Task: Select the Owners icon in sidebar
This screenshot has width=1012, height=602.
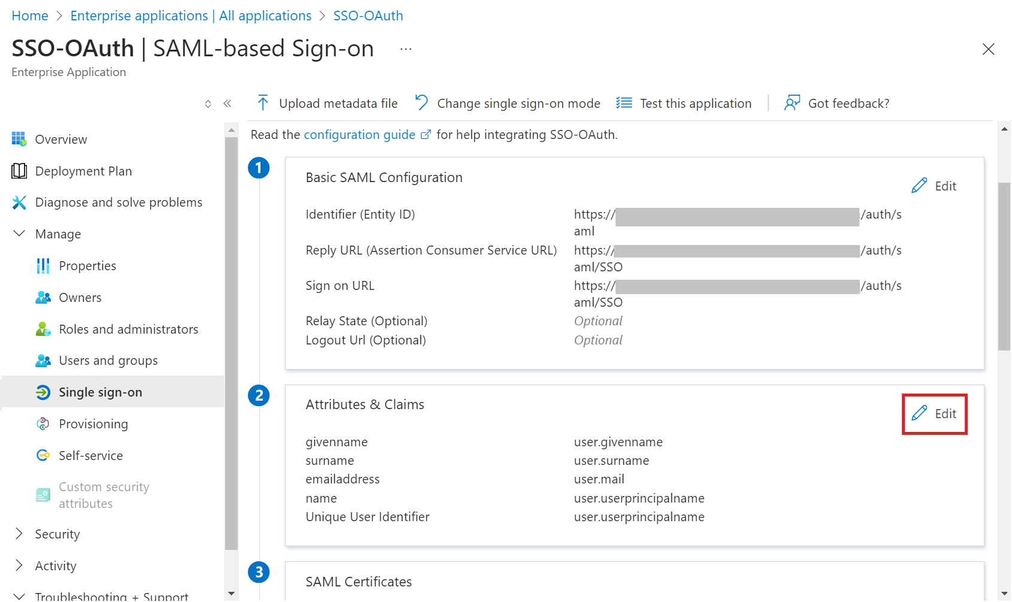Action: (43, 298)
